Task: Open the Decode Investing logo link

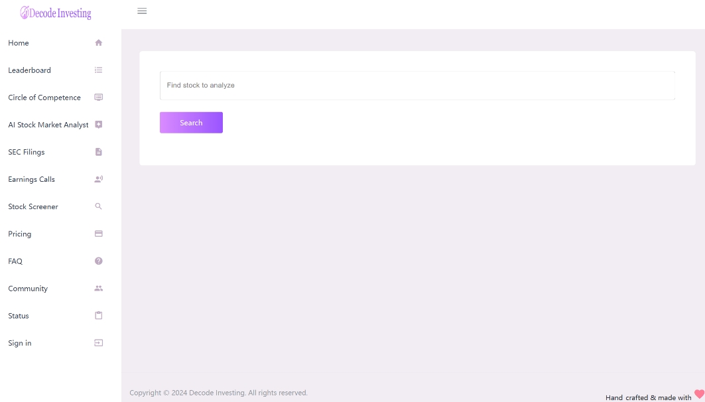Action: point(56,13)
